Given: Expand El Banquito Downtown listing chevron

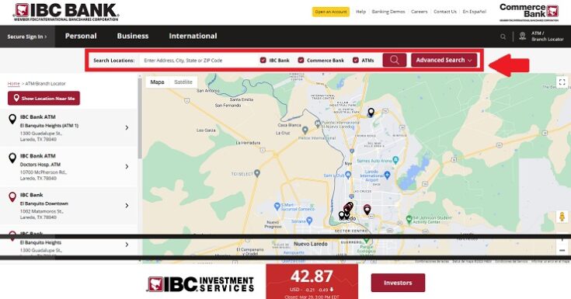Looking at the screenshot, I should 127,206.
